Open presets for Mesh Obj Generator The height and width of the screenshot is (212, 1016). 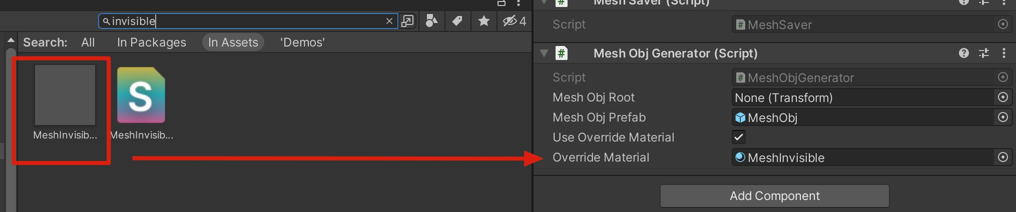pyautogui.click(x=984, y=53)
